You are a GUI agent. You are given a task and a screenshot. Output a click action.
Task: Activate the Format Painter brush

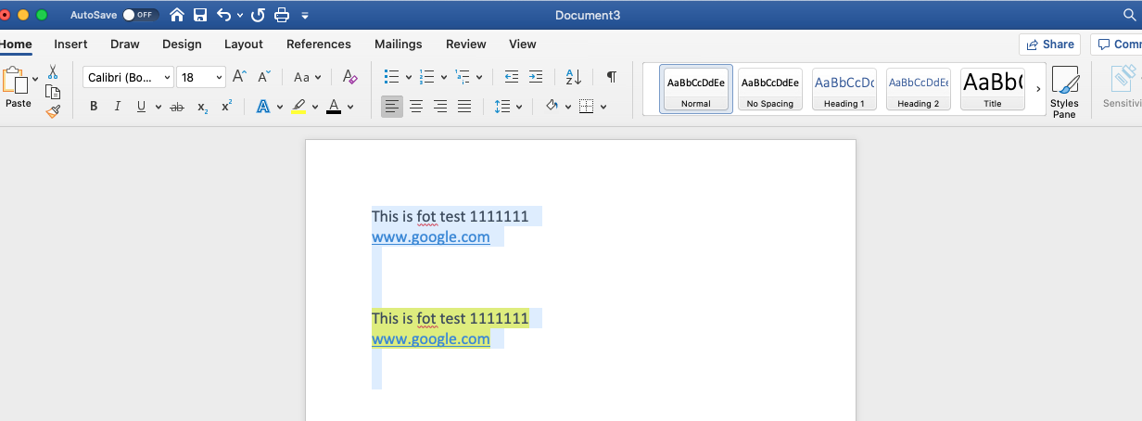click(x=53, y=111)
